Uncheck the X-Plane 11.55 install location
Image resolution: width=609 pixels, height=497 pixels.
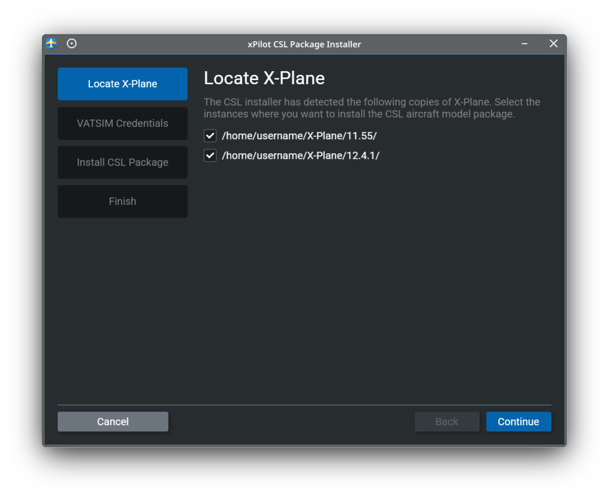tap(210, 136)
